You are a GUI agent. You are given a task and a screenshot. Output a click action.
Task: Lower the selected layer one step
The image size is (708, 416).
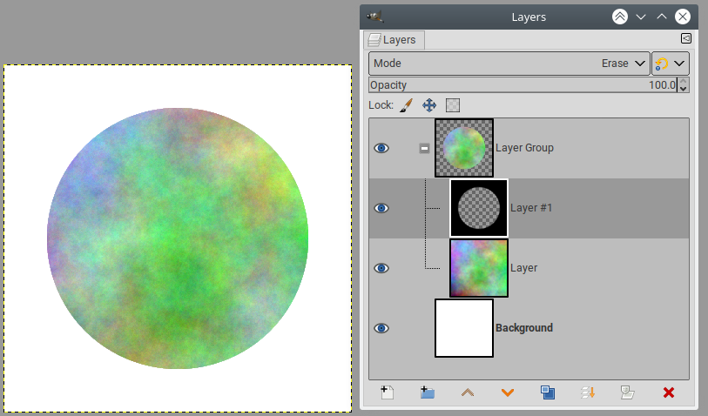pos(508,393)
